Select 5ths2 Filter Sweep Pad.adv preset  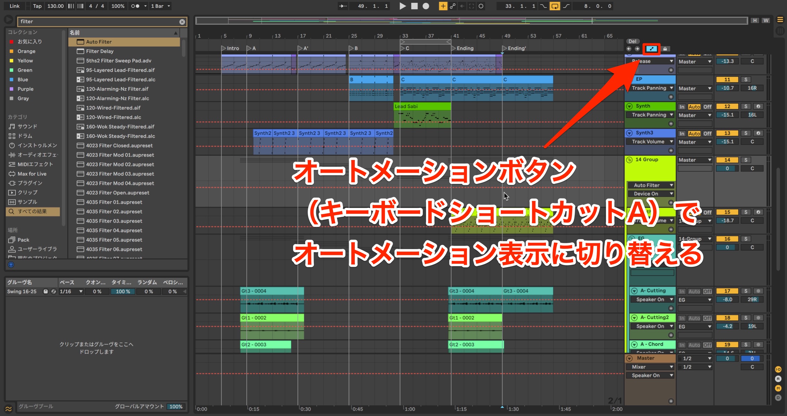point(124,60)
